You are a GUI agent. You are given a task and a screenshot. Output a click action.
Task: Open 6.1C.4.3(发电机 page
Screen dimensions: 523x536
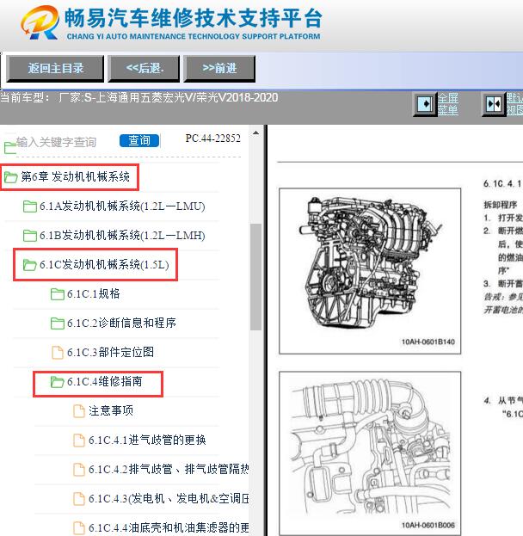[169, 499]
